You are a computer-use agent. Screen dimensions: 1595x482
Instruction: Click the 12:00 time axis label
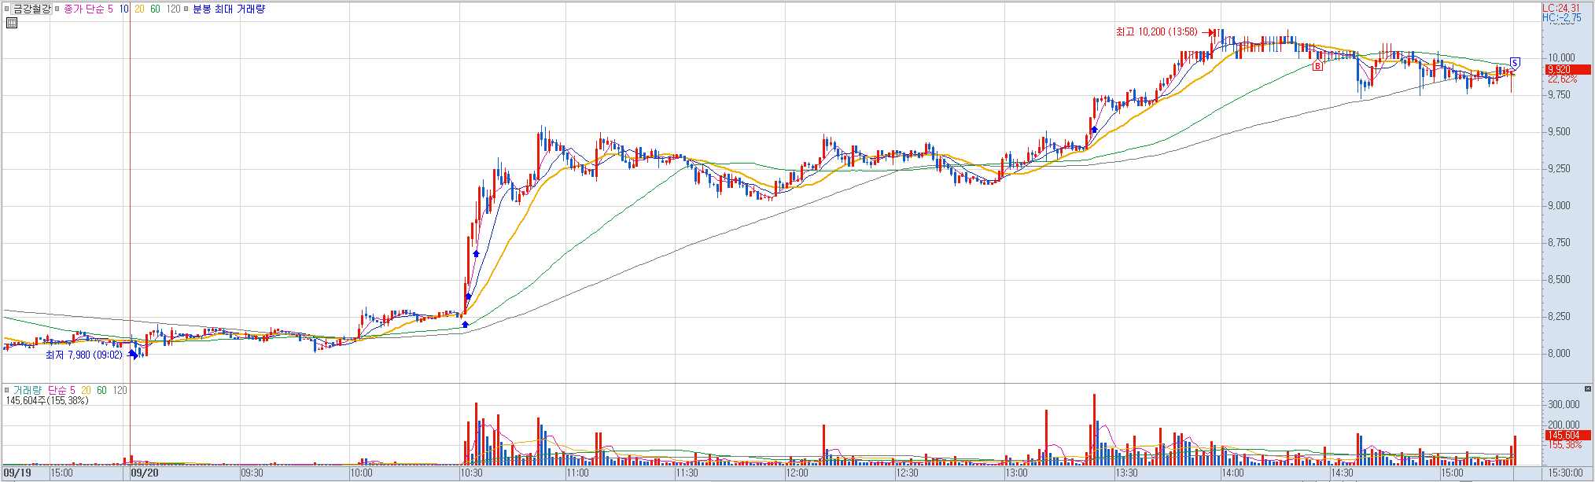(797, 473)
